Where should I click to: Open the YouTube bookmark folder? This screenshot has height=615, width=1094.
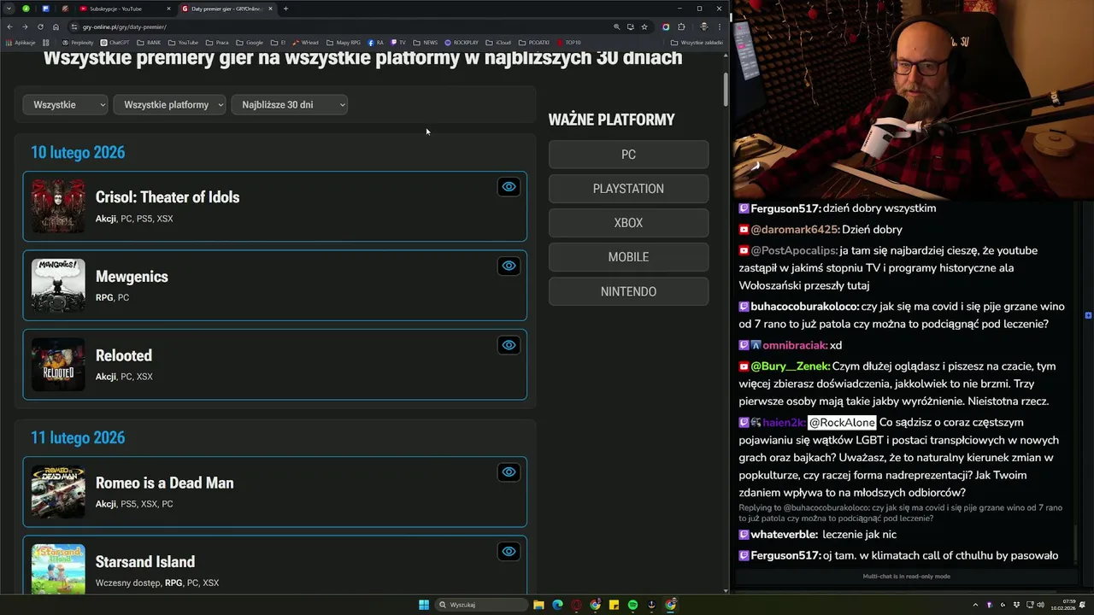183,42
